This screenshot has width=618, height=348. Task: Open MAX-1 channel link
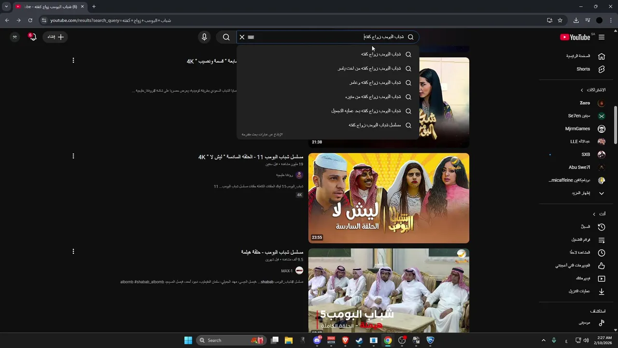287,271
